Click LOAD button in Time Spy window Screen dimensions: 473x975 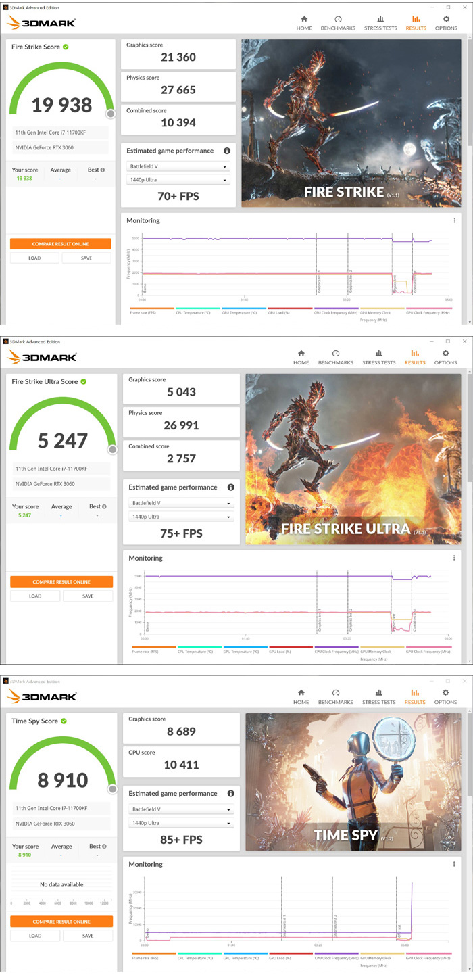(x=35, y=936)
